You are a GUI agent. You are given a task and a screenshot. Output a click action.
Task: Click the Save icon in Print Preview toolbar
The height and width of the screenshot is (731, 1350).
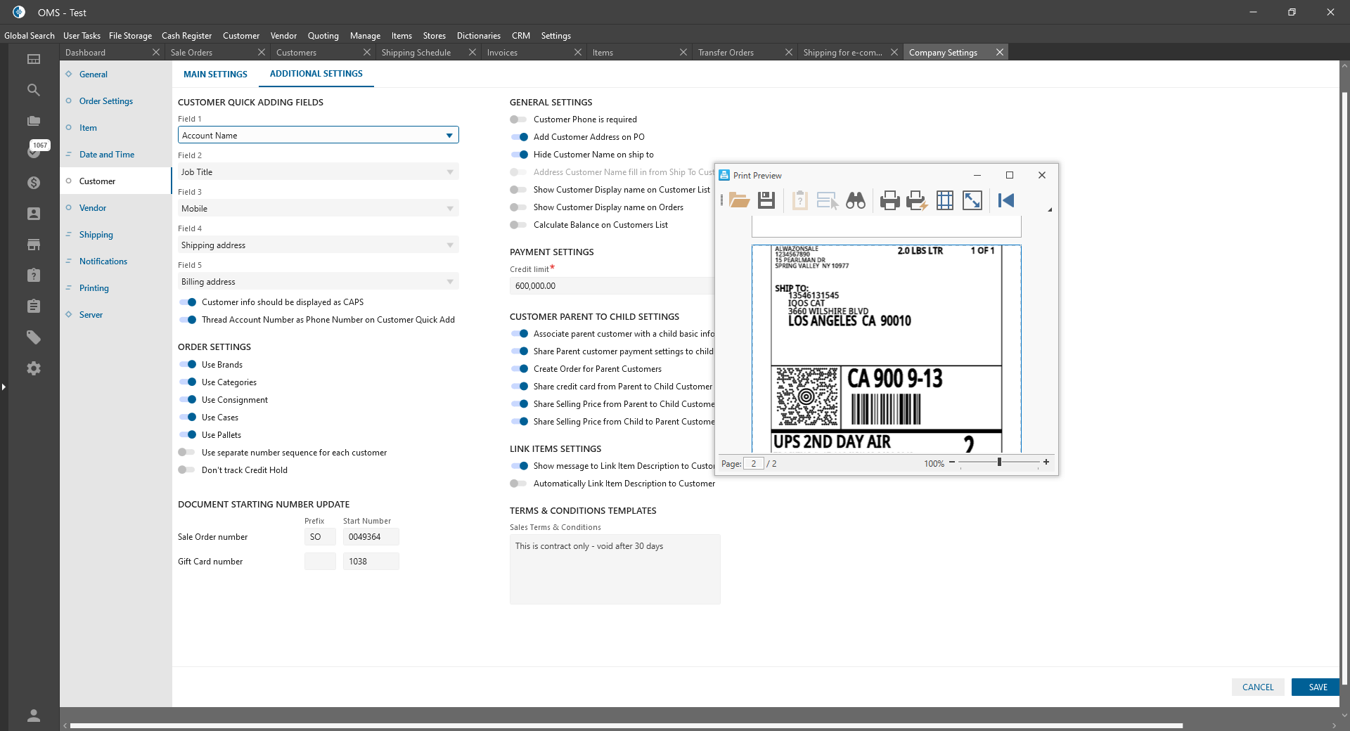click(x=766, y=200)
